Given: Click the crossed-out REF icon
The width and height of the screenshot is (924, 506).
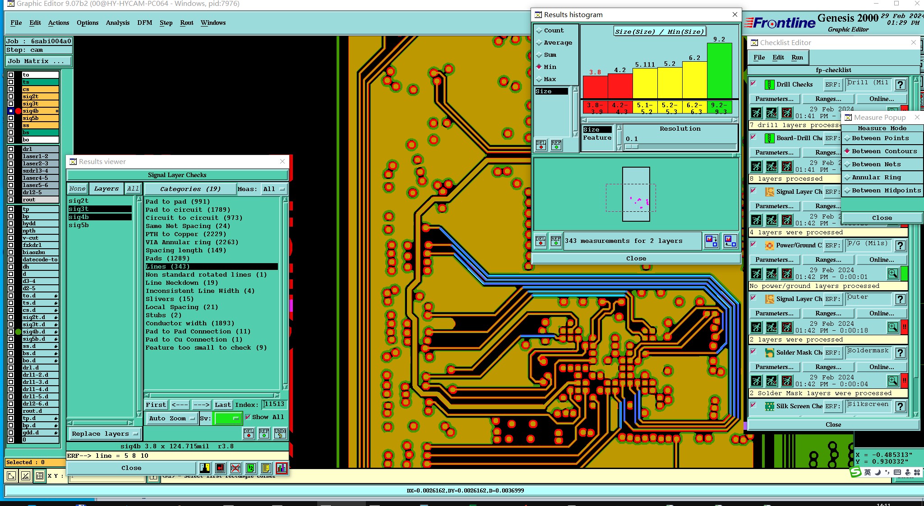Looking at the screenshot, I should (235, 468).
